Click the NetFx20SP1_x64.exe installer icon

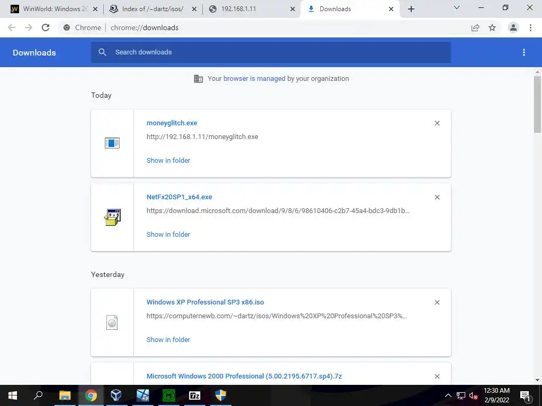coord(112,217)
